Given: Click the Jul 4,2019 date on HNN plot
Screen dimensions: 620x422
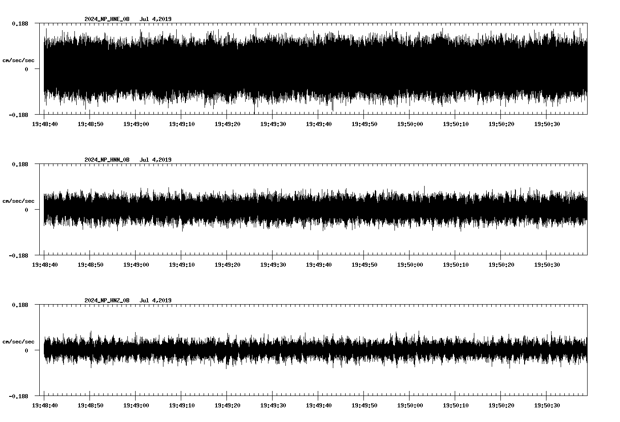Looking at the screenshot, I should [x=155, y=160].
